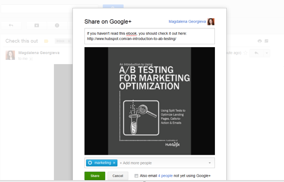Click the archive icon in Gmail toolbar
This screenshot has height=182, width=284.
pos(36,25)
